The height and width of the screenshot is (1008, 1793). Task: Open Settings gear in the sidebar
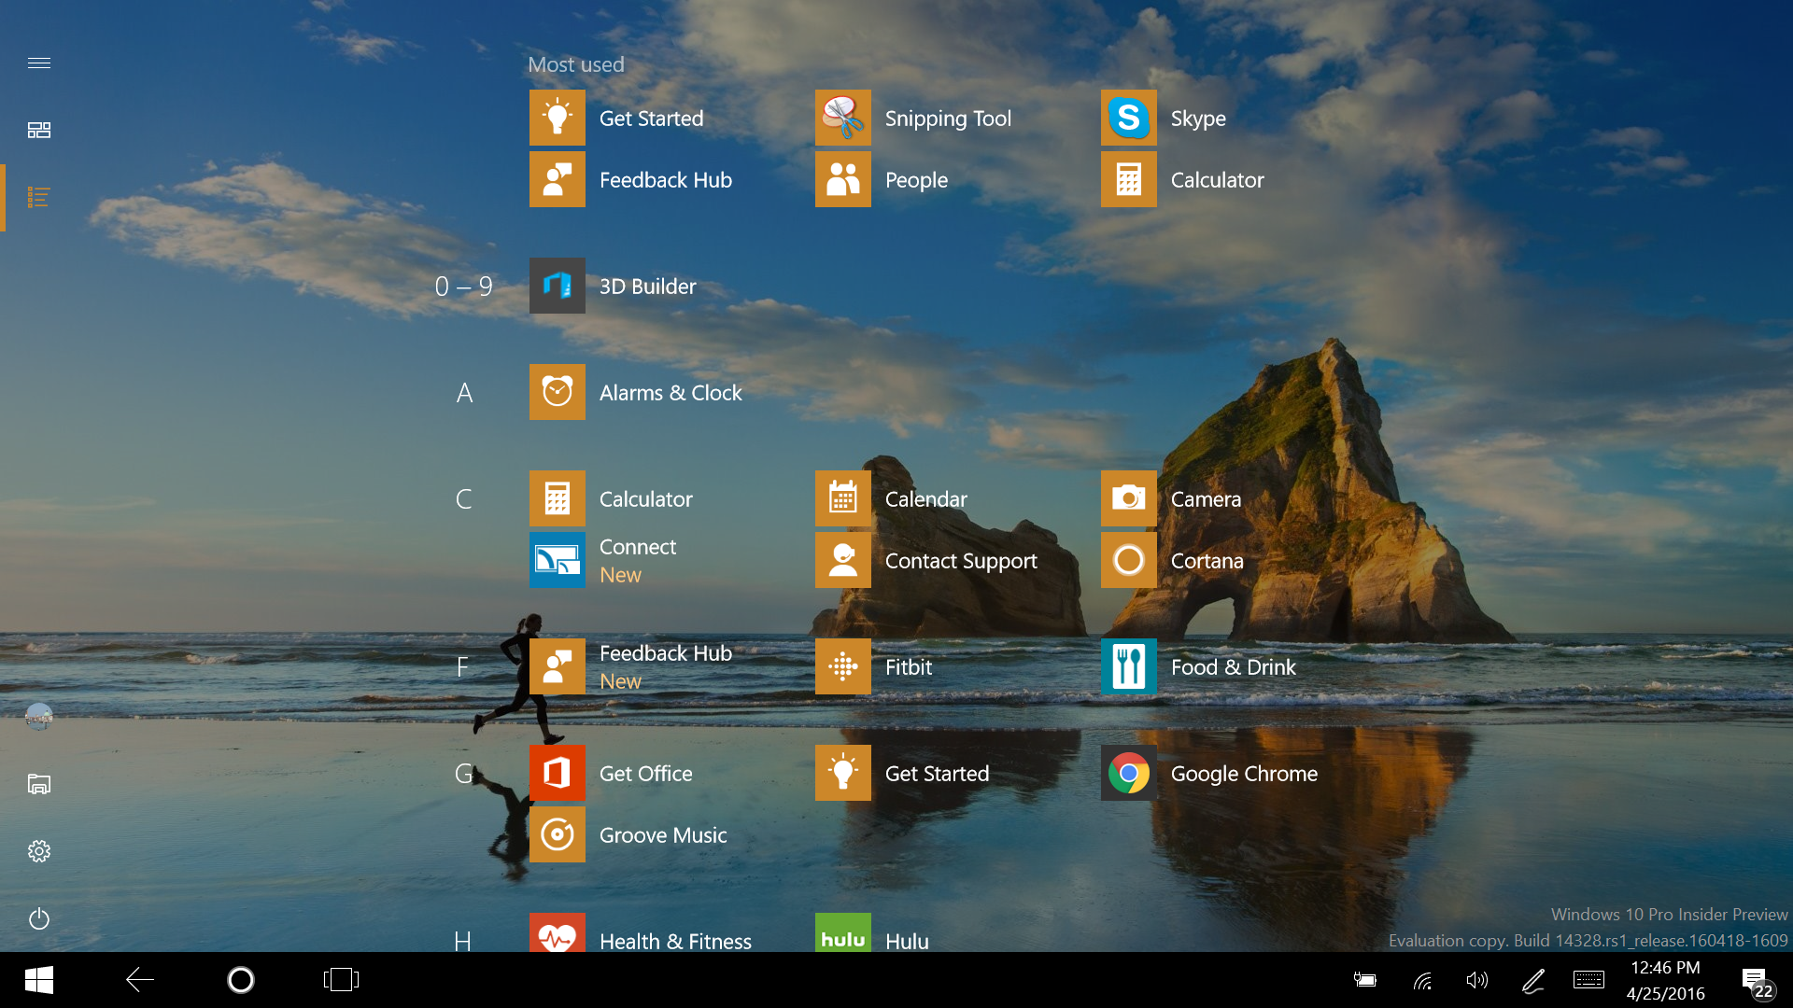point(39,851)
